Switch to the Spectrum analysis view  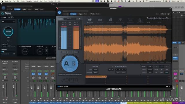100,21
